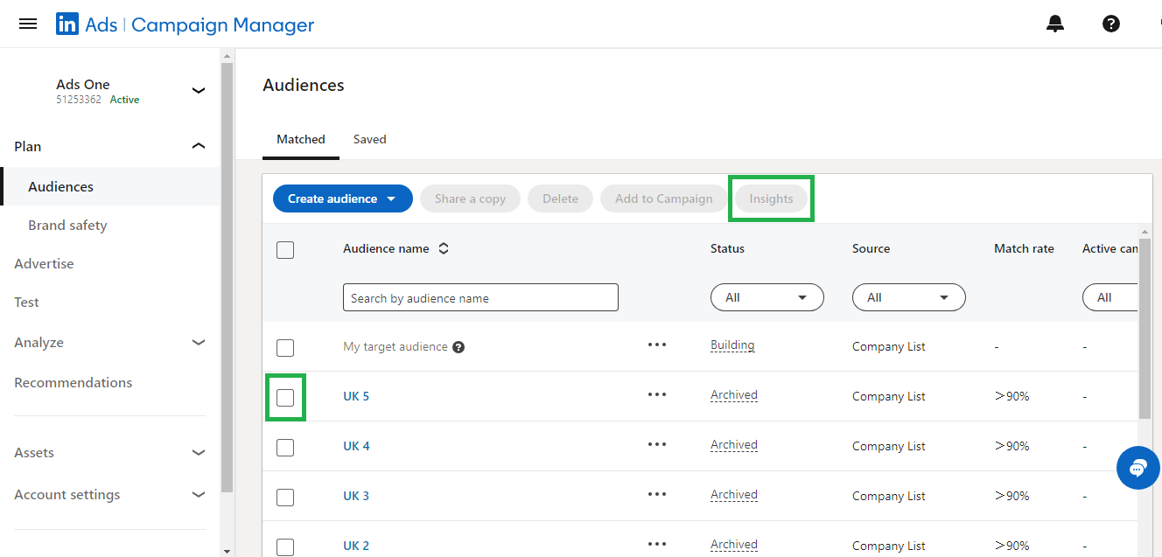Viewport: 1162px width, 557px height.
Task: Tick the select-all audiences checkbox
Action: tap(285, 250)
